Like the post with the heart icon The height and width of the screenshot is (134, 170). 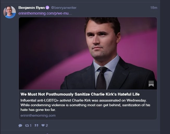tap(43, 125)
